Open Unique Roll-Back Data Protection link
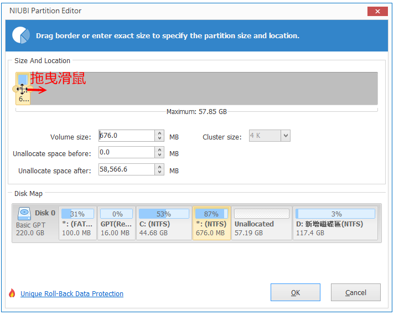This screenshot has width=399, height=315. [x=72, y=293]
